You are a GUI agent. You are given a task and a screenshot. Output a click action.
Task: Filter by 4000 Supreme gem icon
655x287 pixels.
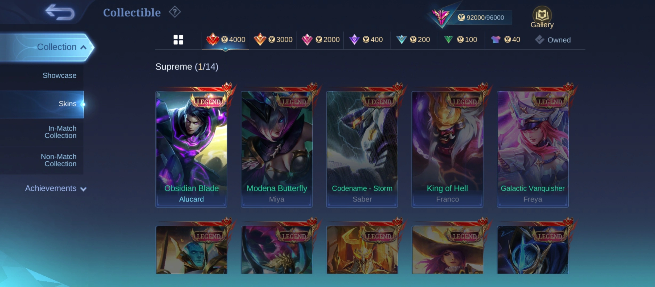coord(226,40)
